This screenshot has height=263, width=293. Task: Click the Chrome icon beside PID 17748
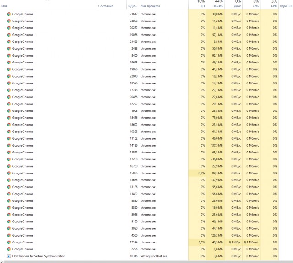coord(9,90)
